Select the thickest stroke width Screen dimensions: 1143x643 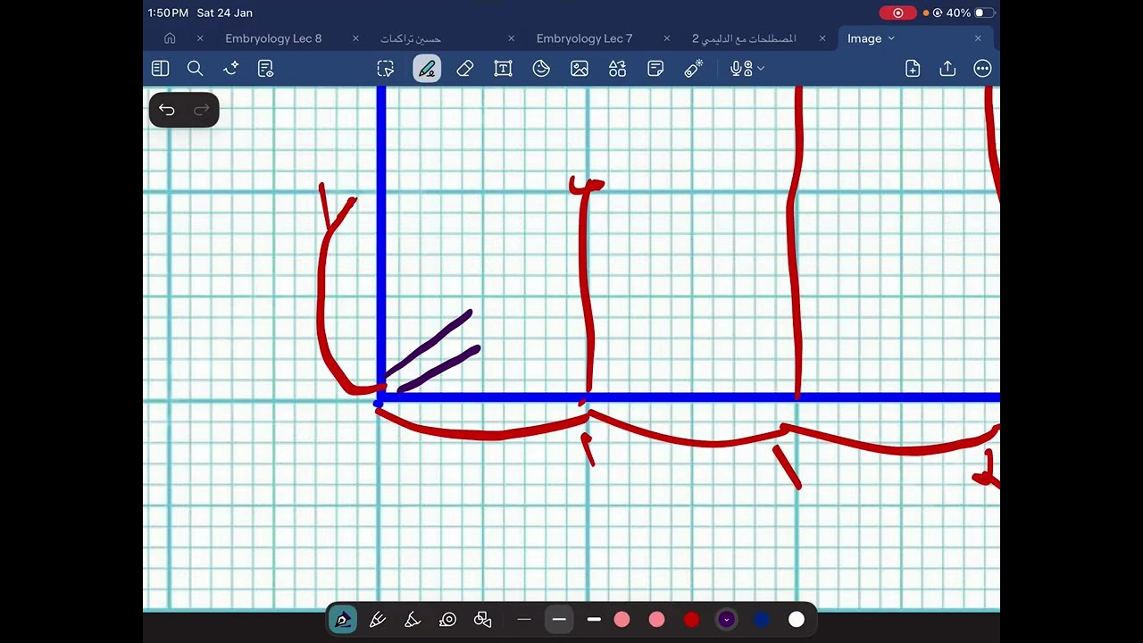pyautogui.click(x=594, y=620)
